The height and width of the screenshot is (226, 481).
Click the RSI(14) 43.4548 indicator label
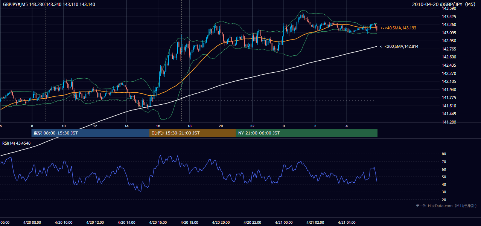(x=17, y=143)
